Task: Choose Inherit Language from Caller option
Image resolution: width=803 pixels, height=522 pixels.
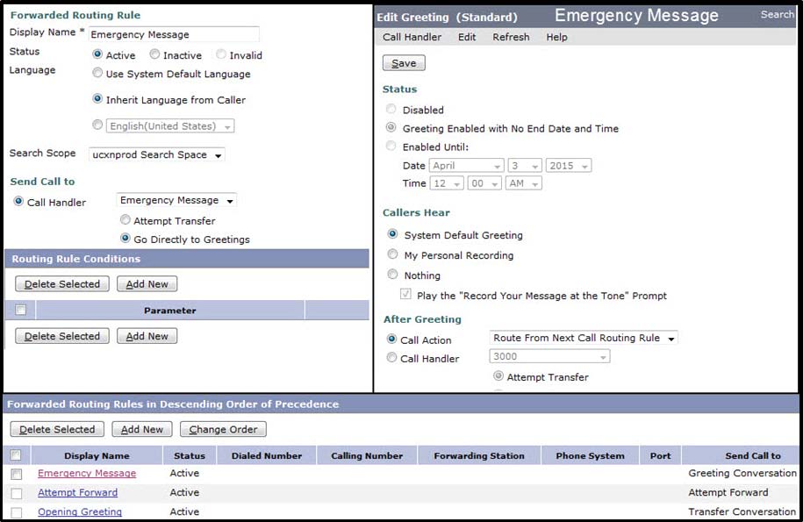Action: pos(97,99)
